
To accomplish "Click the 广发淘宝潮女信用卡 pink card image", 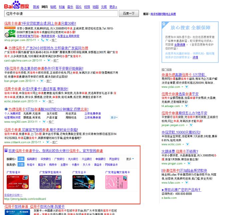I will [117, 182].
